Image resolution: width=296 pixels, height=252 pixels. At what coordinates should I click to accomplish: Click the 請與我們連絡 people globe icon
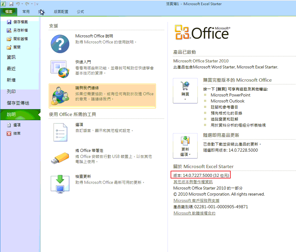(60, 96)
